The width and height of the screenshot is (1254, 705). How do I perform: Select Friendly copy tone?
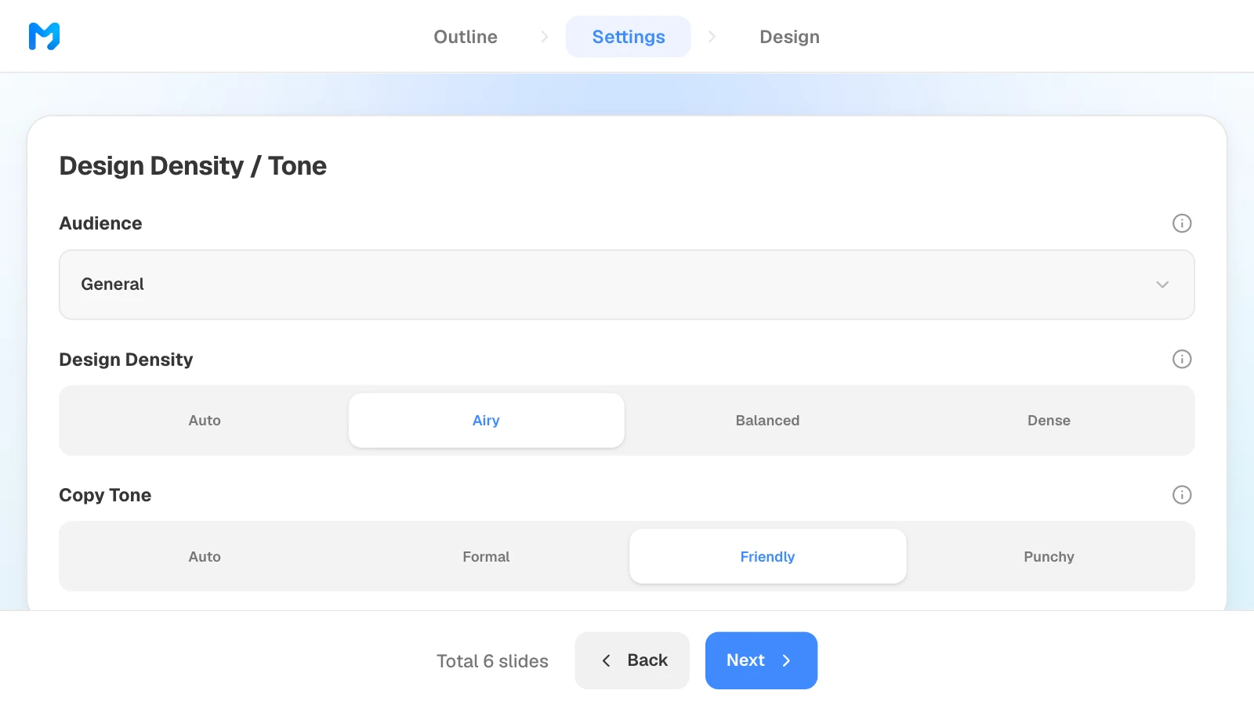click(x=767, y=556)
